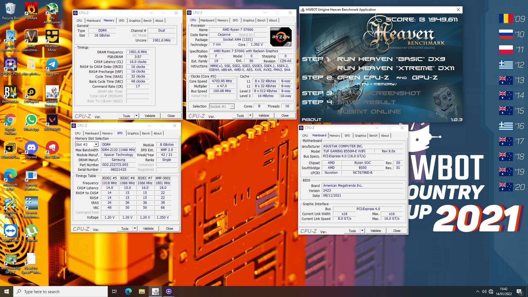Image resolution: width=528 pixels, height=297 pixels.
Task: Expand Tools arrow in CPU tab CPU-Z window
Action: tap(250, 116)
